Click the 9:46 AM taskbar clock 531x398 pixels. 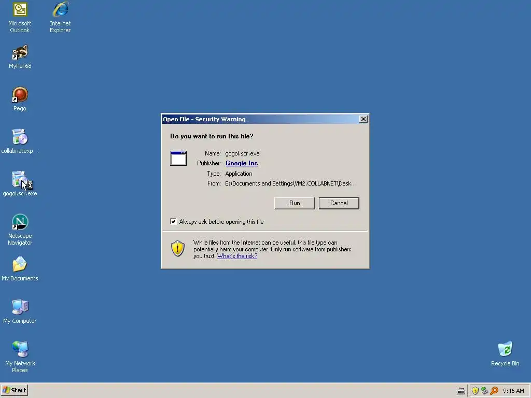[513, 391]
